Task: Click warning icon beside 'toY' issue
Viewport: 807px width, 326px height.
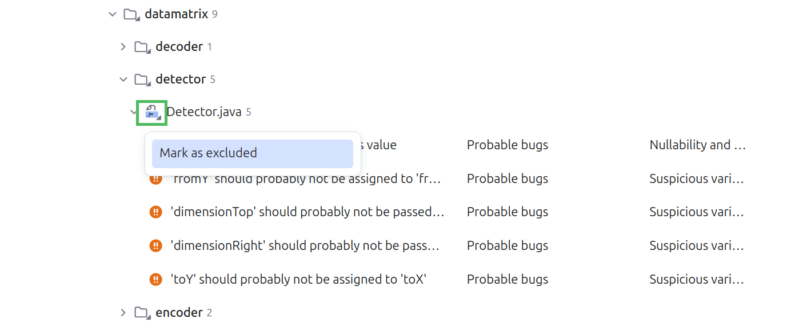Action: 155,280
